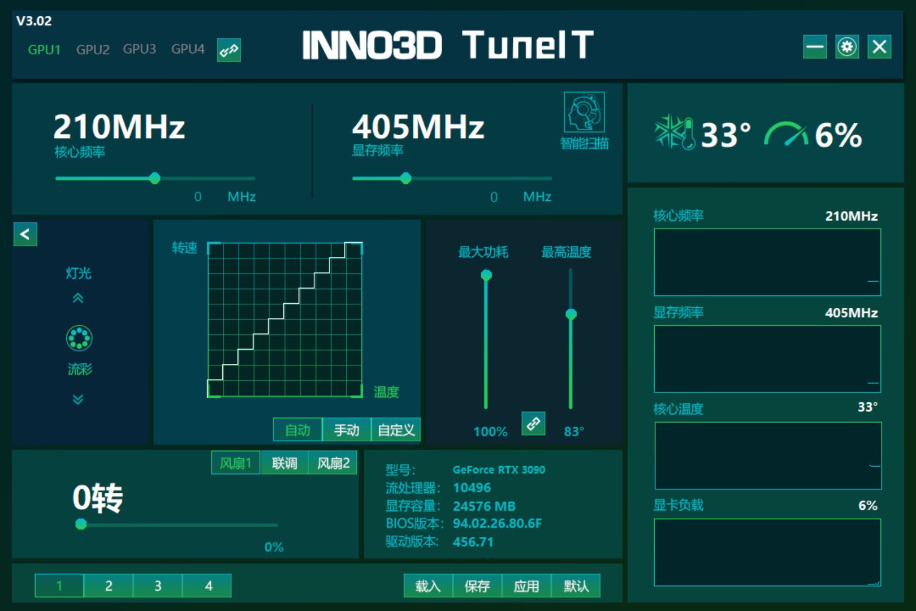Select 风扇1 tab
The height and width of the screenshot is (611, 916).
[x=235, y=463]
